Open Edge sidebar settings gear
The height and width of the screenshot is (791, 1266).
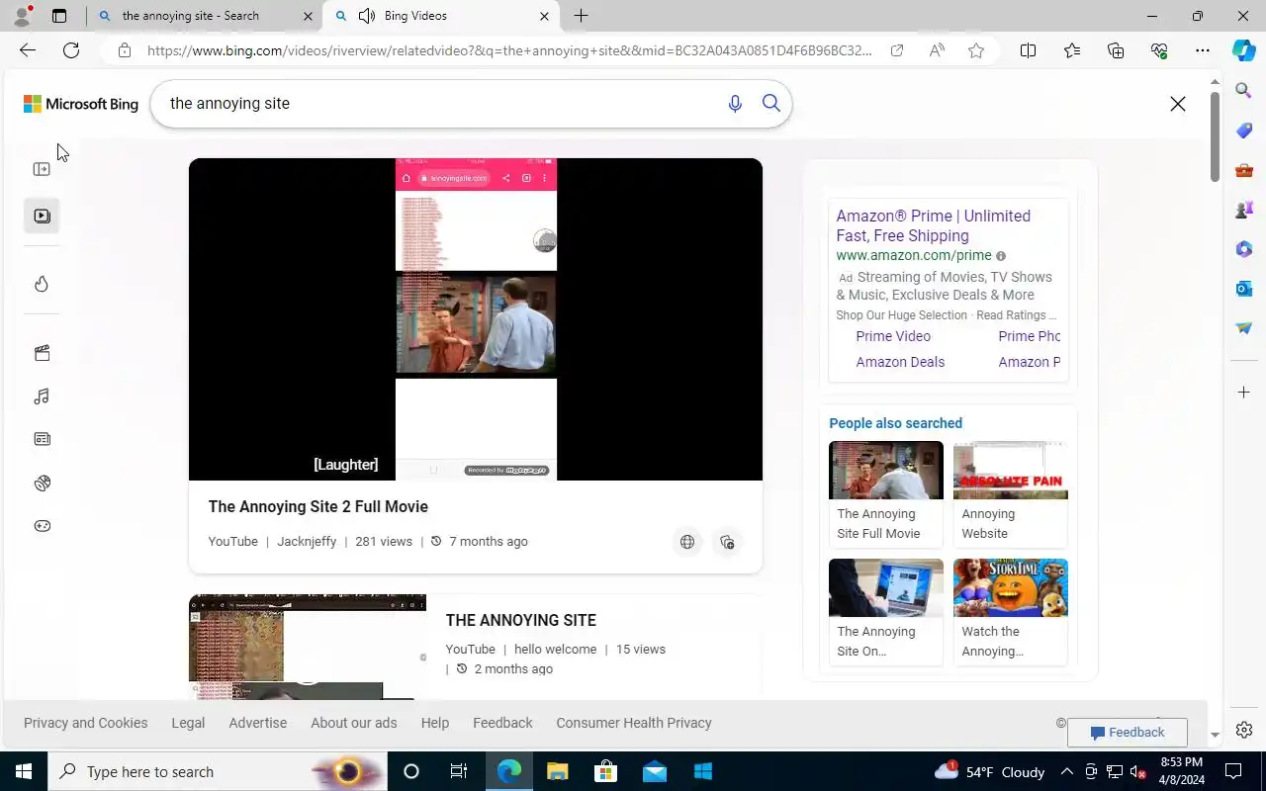click(x=1244, y=730)
